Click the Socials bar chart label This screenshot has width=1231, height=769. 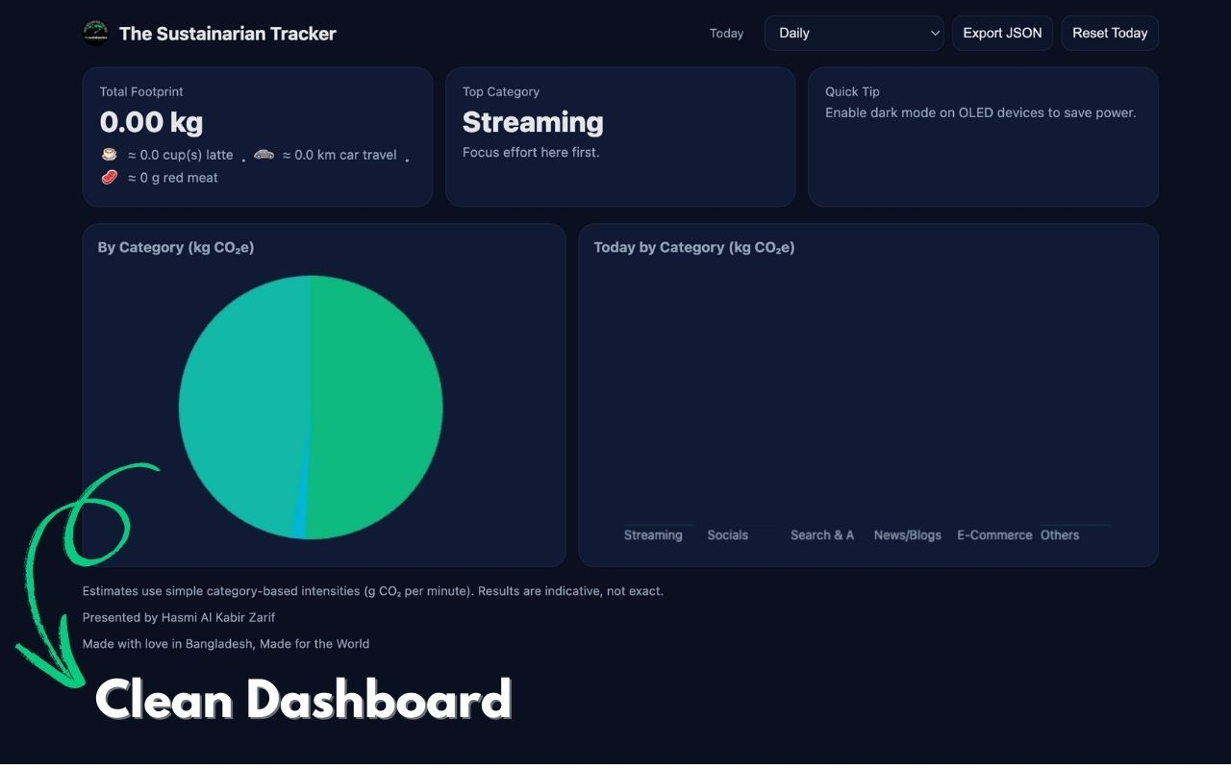pyautogui.click(x=727, y=535)
